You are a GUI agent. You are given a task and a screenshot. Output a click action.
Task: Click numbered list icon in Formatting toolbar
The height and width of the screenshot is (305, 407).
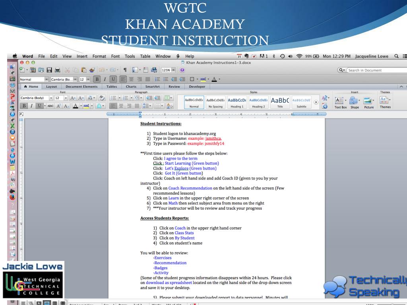tap(157, 79)
